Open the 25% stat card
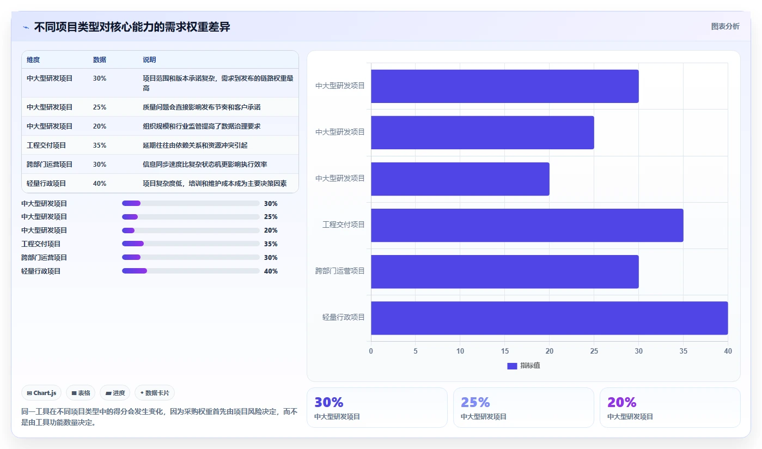This screenshot has height=449, width=762. [x=523, y=408]
